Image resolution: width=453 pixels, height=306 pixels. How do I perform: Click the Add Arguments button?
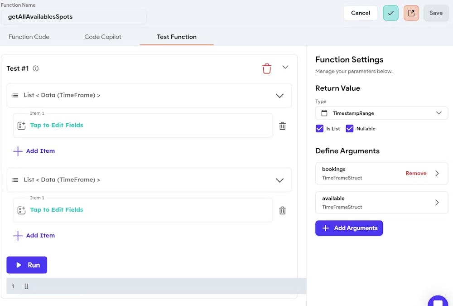coord(349,228)
